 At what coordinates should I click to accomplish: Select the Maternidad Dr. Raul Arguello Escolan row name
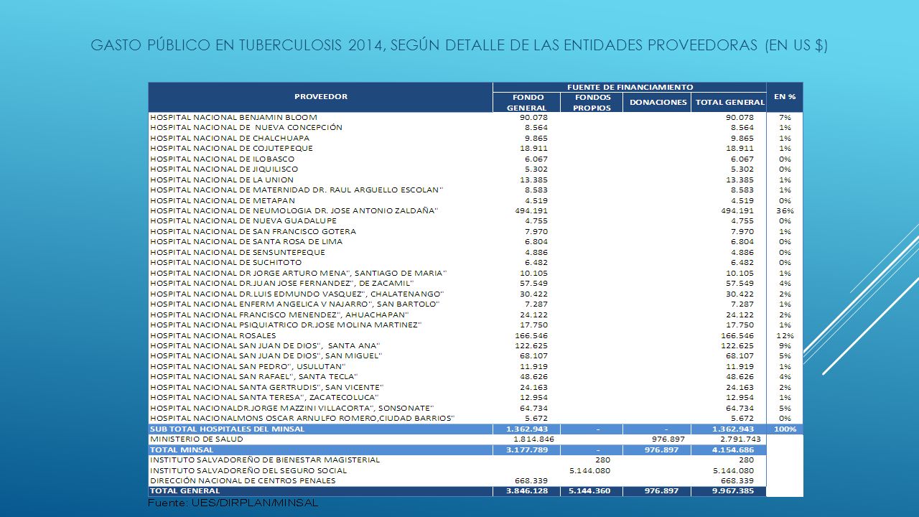(x=297, y=190)
